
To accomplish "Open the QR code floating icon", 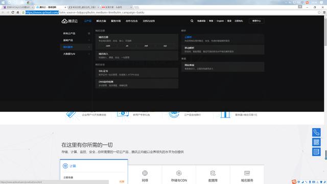I will tap(316, 142).
